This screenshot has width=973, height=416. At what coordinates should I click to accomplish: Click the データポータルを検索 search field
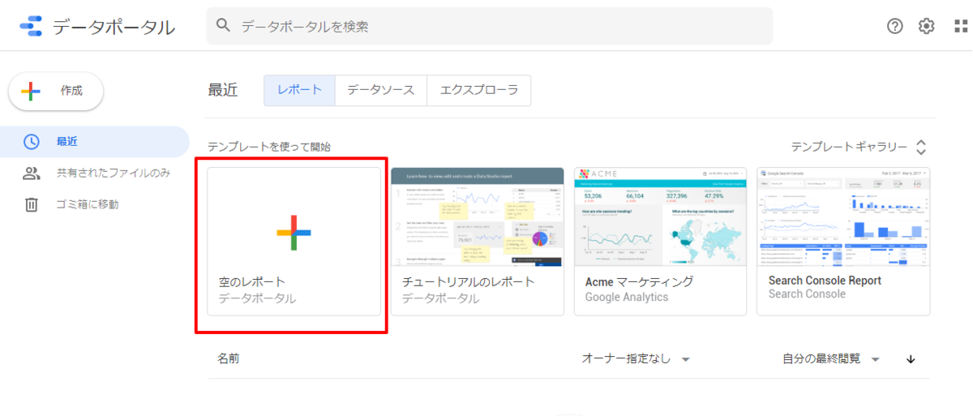pos(490,26)
